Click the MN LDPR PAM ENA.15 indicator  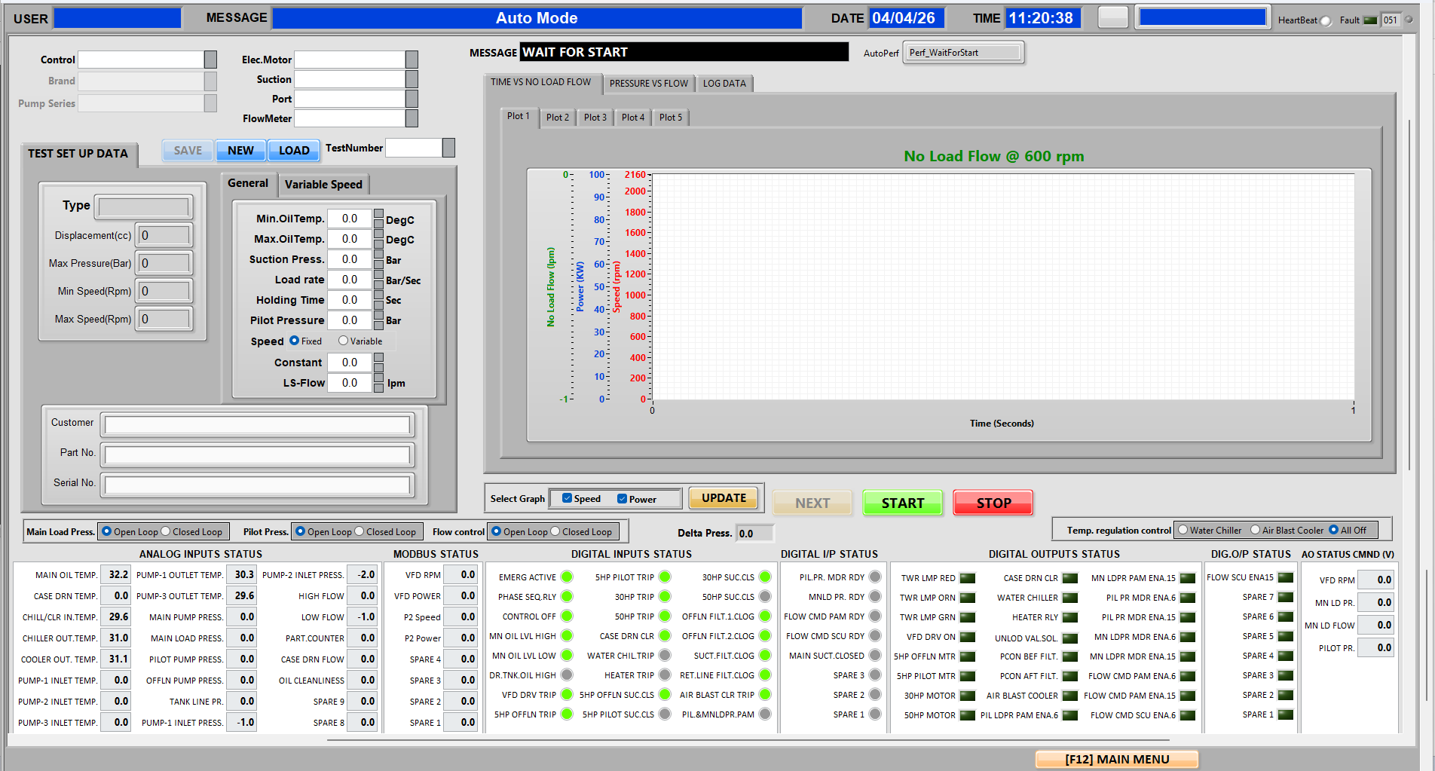pos(1188,578)
